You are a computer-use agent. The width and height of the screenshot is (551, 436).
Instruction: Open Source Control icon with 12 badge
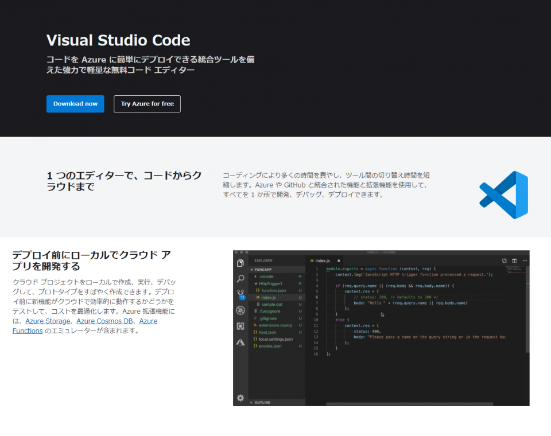tap(240, 294)
